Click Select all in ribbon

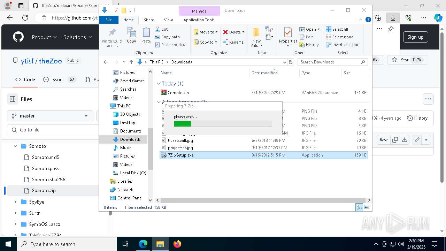(337, 29)
